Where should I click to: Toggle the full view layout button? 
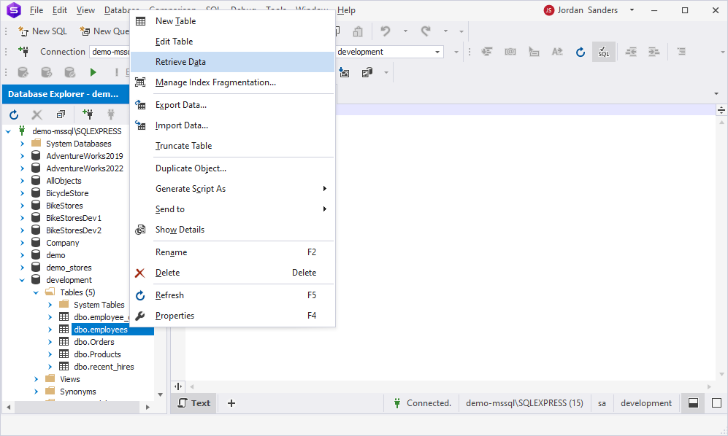(716, 403)
